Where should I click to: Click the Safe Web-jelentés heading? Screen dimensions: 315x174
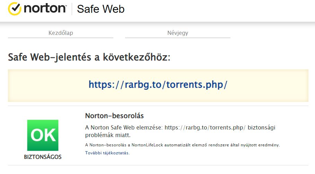coord(89,57)
